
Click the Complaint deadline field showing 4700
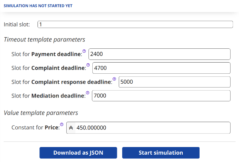tap(161, 68)
